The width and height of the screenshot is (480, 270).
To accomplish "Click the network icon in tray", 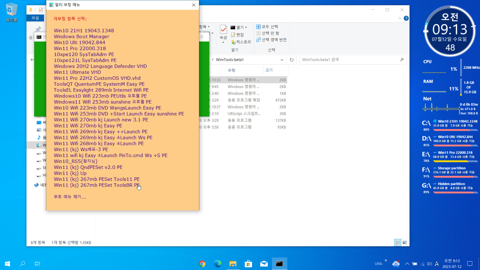I will coord(422,264).
